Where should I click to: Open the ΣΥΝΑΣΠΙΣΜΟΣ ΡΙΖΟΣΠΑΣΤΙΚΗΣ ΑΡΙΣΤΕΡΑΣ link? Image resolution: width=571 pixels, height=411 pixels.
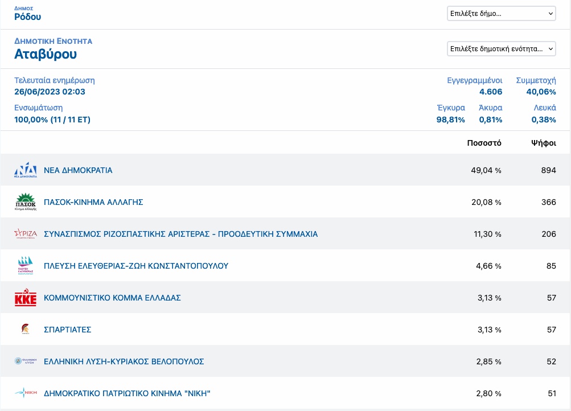[180, 234]
